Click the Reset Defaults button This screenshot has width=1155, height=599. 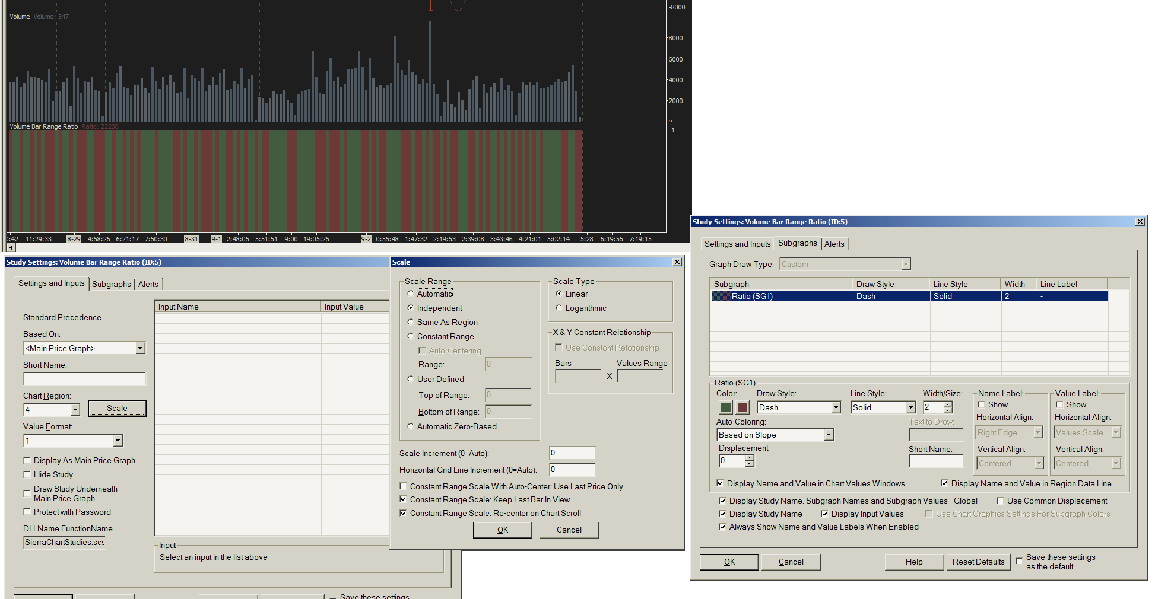pyautogui.click(x=978, y=562)
